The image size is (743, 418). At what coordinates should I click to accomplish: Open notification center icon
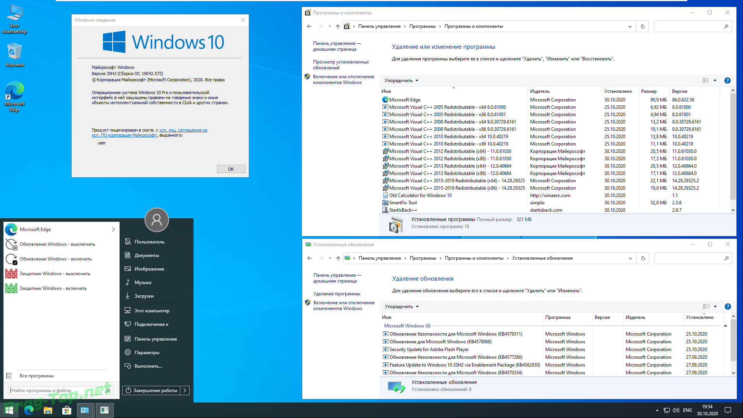click(728, 410)
